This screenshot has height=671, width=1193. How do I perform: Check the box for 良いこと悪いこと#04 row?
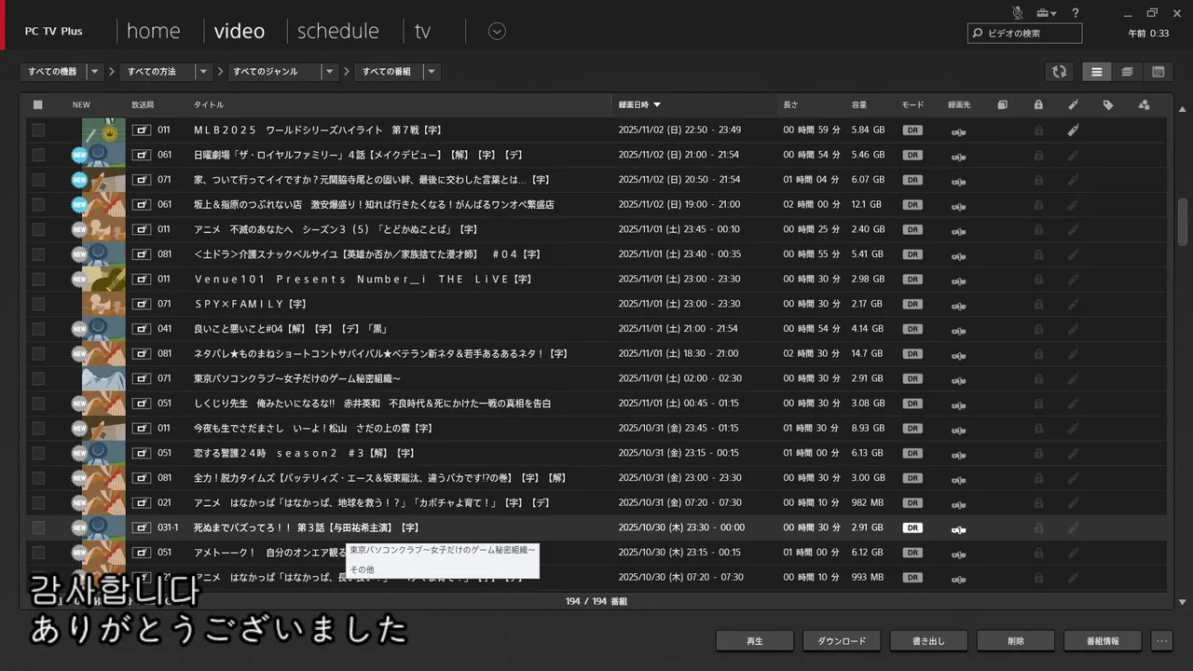coord(38,329)
